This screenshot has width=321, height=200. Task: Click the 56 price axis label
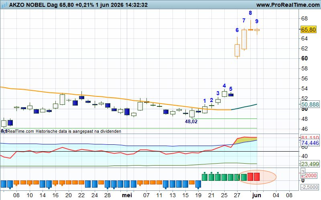coord(305,78)
